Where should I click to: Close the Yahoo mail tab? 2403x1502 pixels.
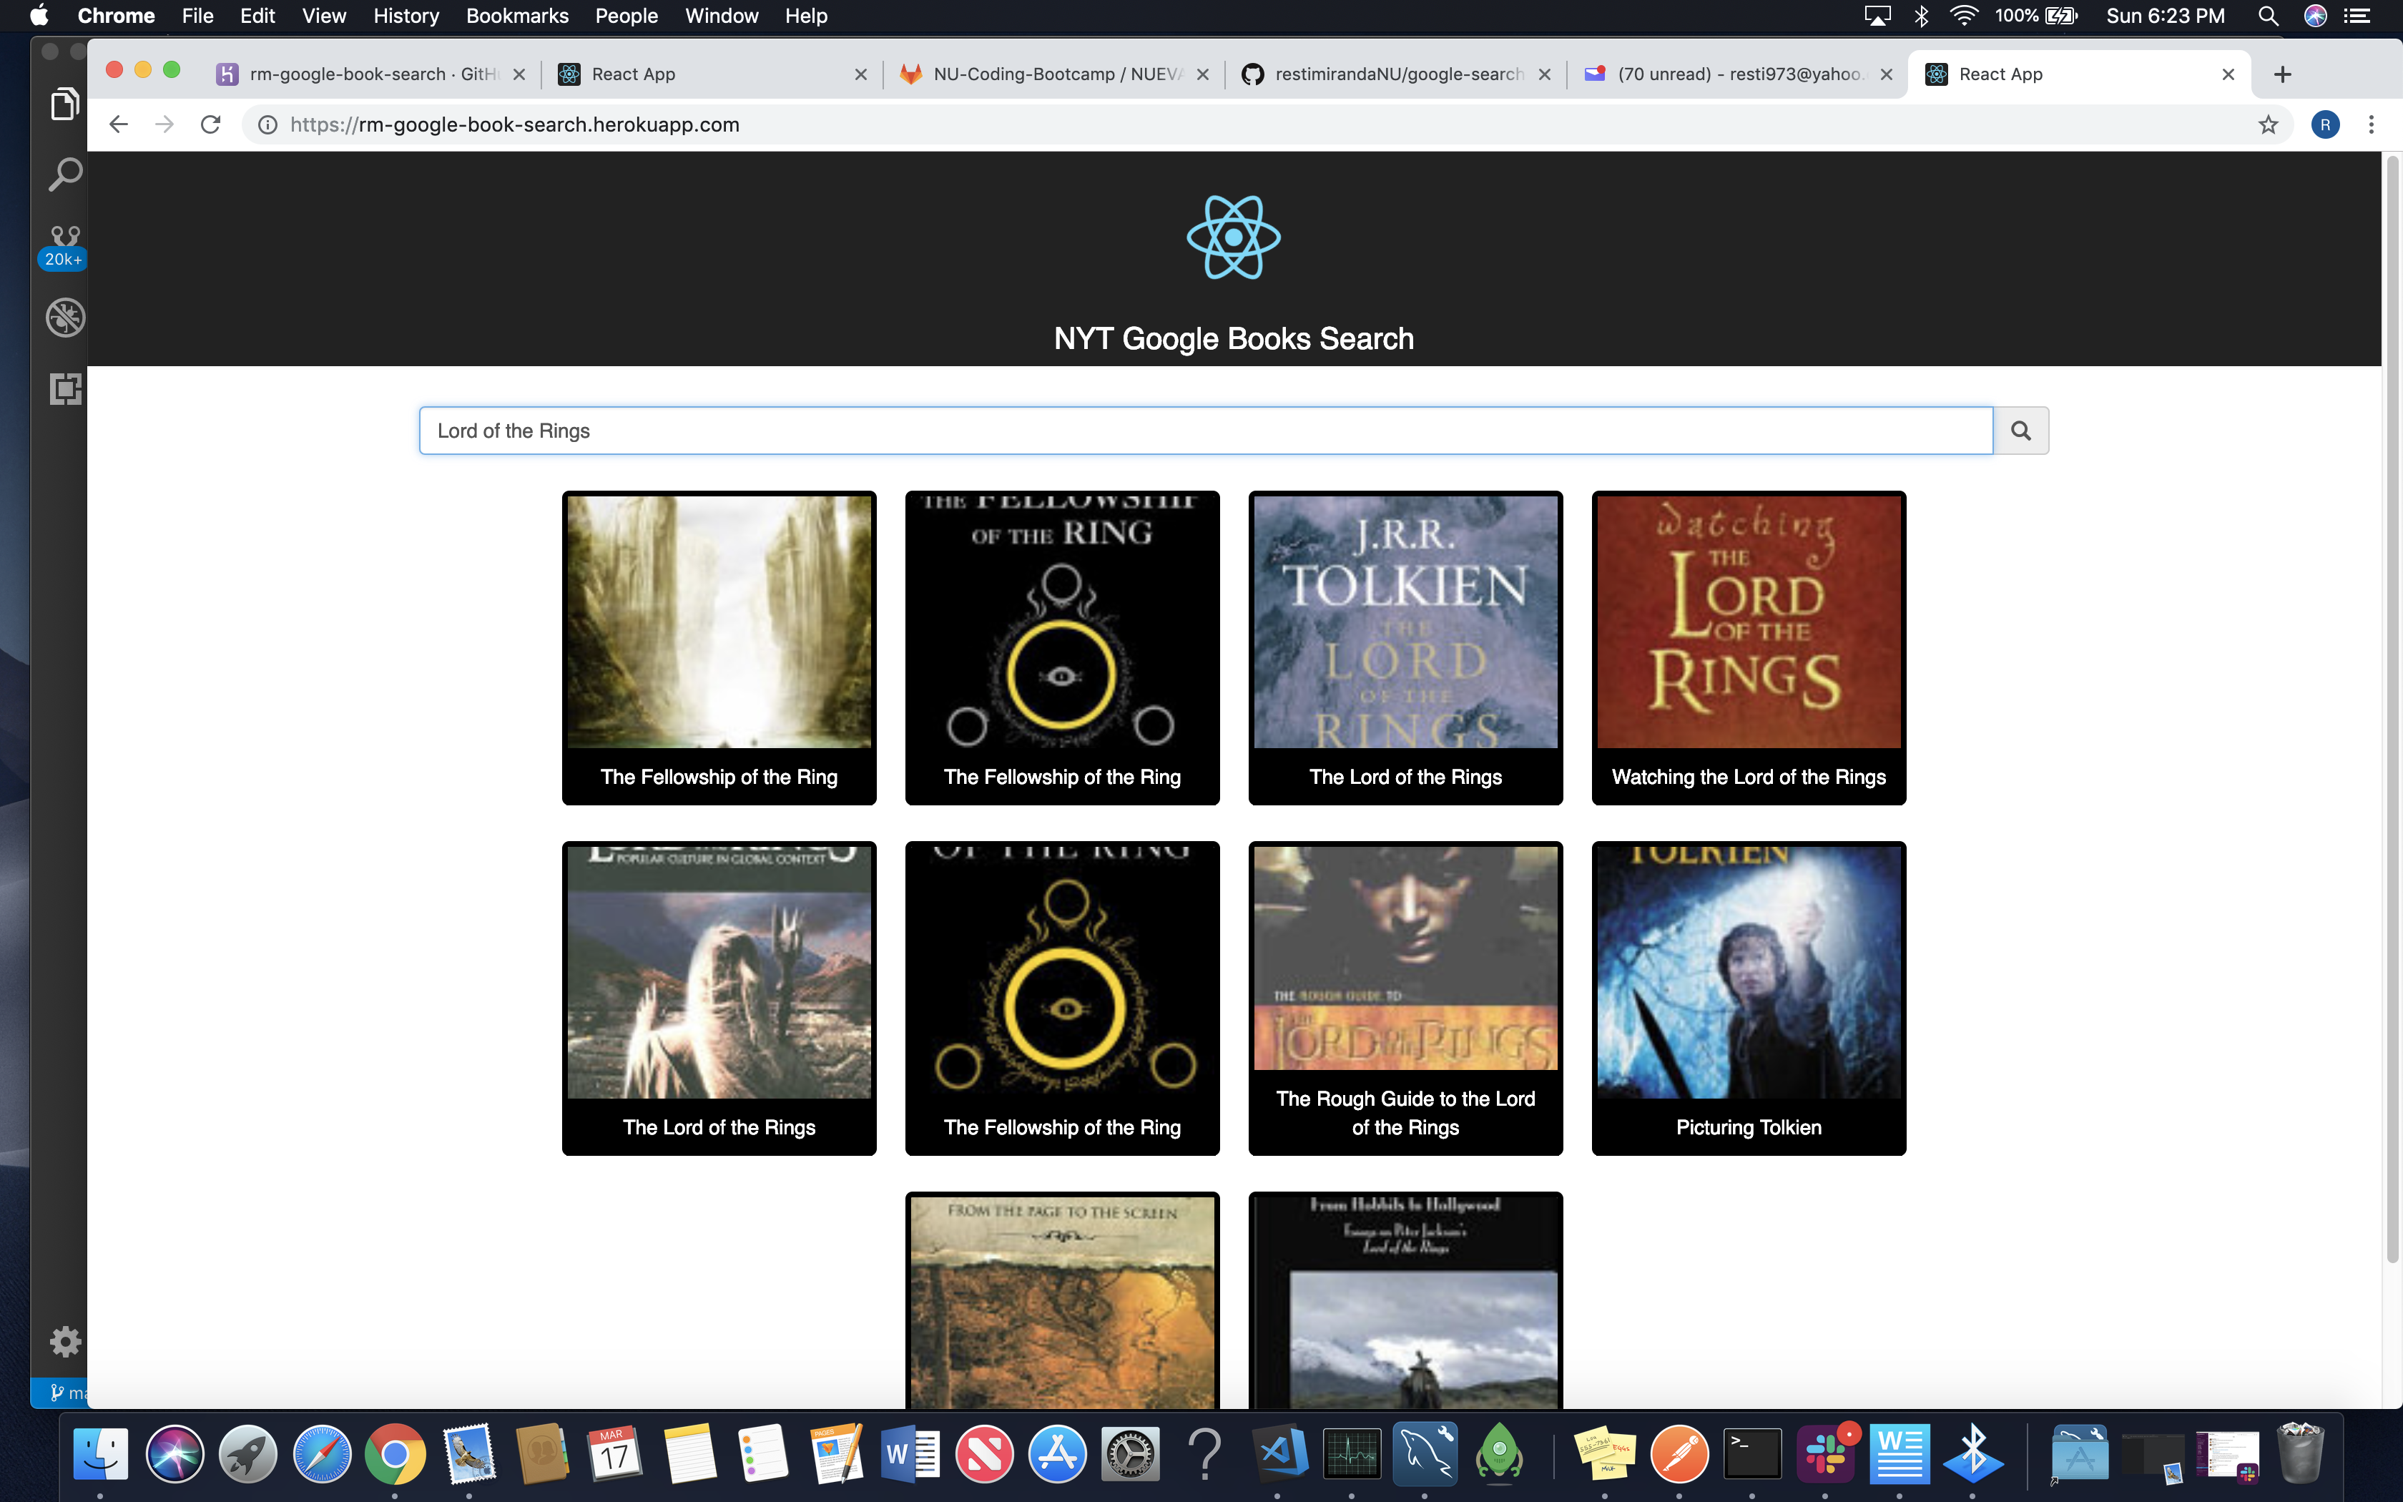tap(1887, 74)
